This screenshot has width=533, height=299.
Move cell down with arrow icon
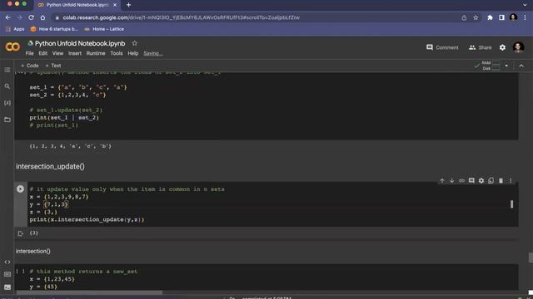pos(451,181)
